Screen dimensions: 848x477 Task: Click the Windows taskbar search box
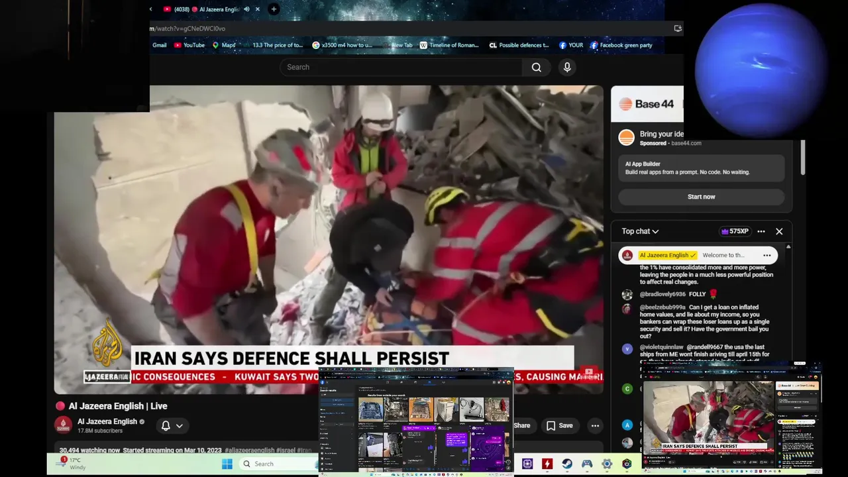point(278,464)
